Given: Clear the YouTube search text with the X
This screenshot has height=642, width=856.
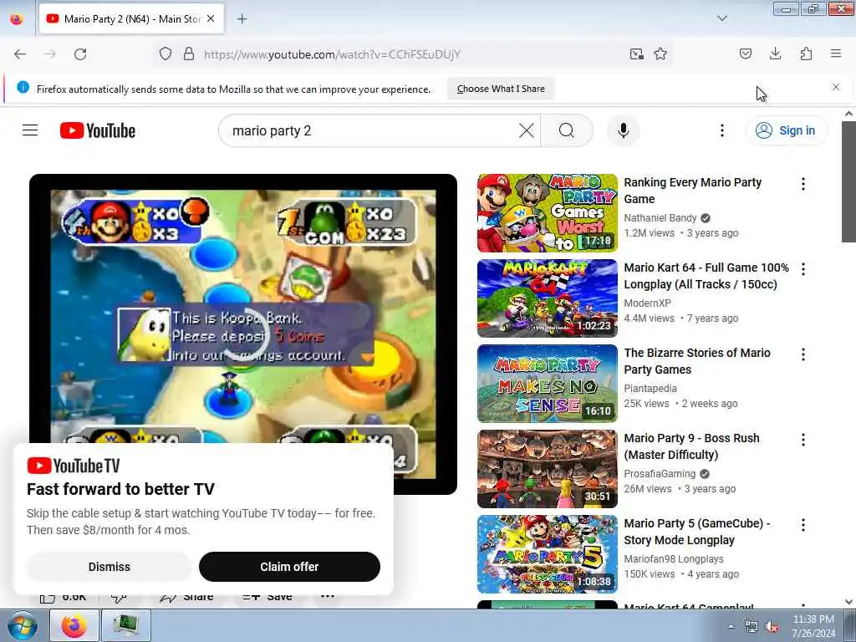Looking at the screenshot, I should [527, 130].
